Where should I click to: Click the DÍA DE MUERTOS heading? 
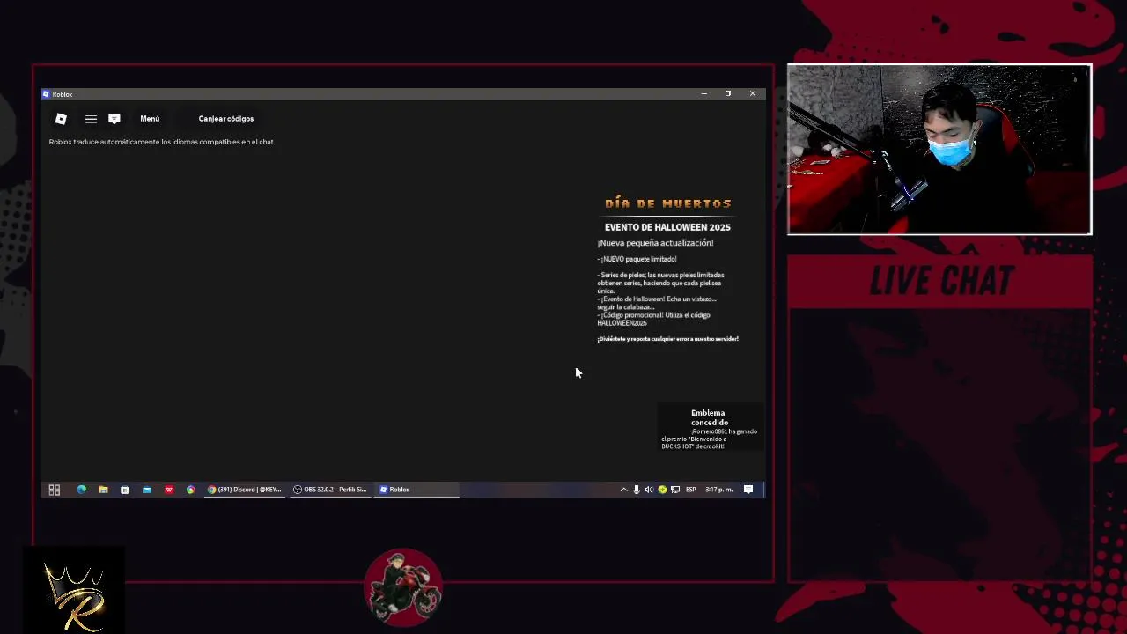668,203
